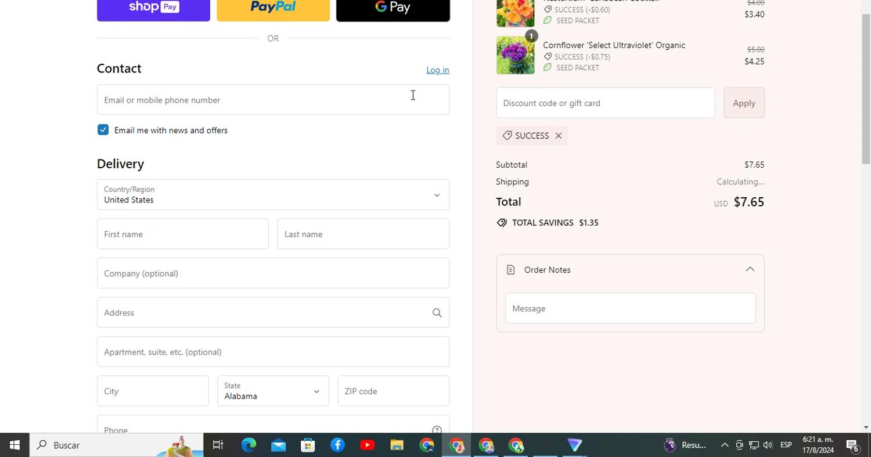This screenshot has width=871, height=457.
Task: Click the Total Savings tag icon
Action: [x=502, y=223]
